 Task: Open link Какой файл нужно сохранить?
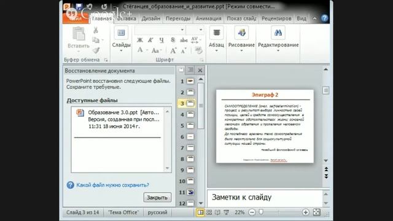(x=113, y=185)
